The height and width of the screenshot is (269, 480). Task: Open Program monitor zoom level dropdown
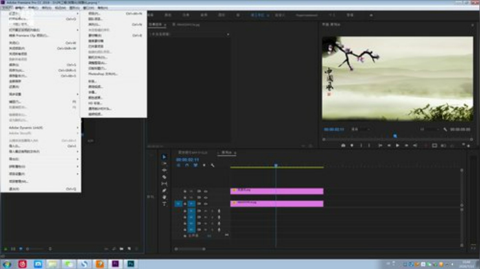pyautogui.click(x=361, y=129)
